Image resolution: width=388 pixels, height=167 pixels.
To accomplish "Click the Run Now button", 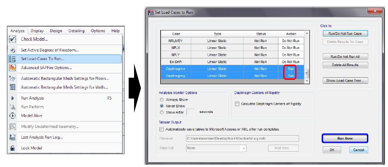I will (345, 138).
